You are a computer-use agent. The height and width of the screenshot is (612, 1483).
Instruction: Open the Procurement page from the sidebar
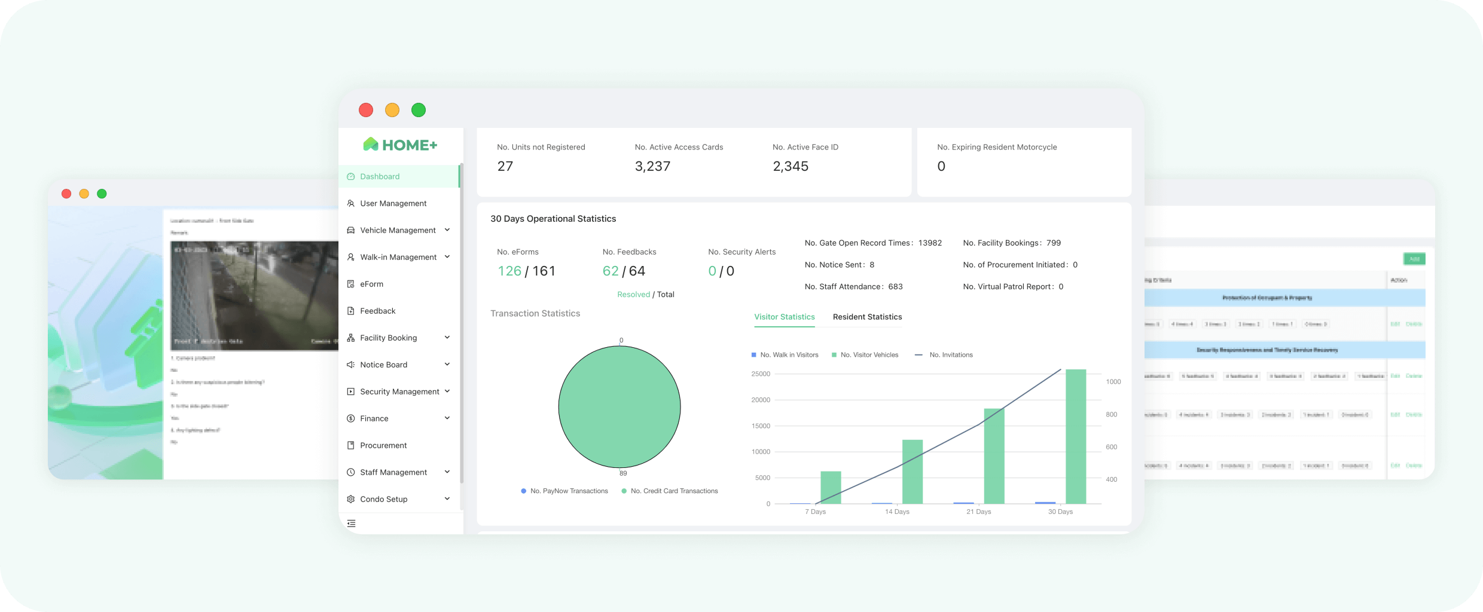(383, 445)
